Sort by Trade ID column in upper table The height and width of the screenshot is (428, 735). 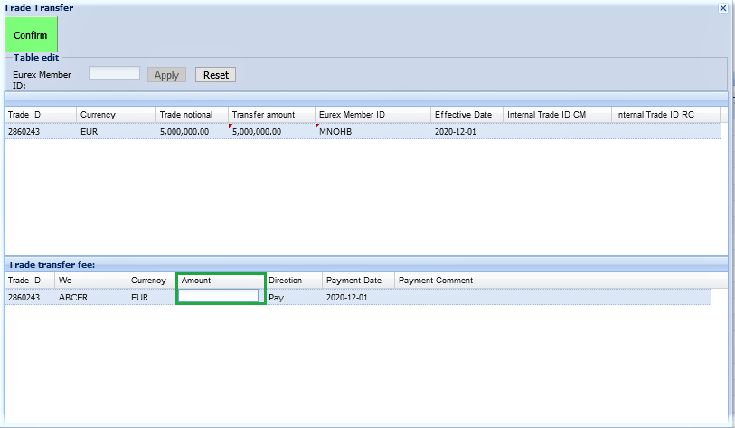[x=40, y=115]
